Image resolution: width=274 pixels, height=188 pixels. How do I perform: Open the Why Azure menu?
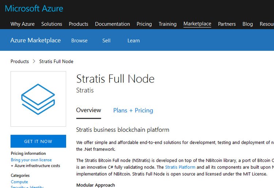tap(23, 24)
